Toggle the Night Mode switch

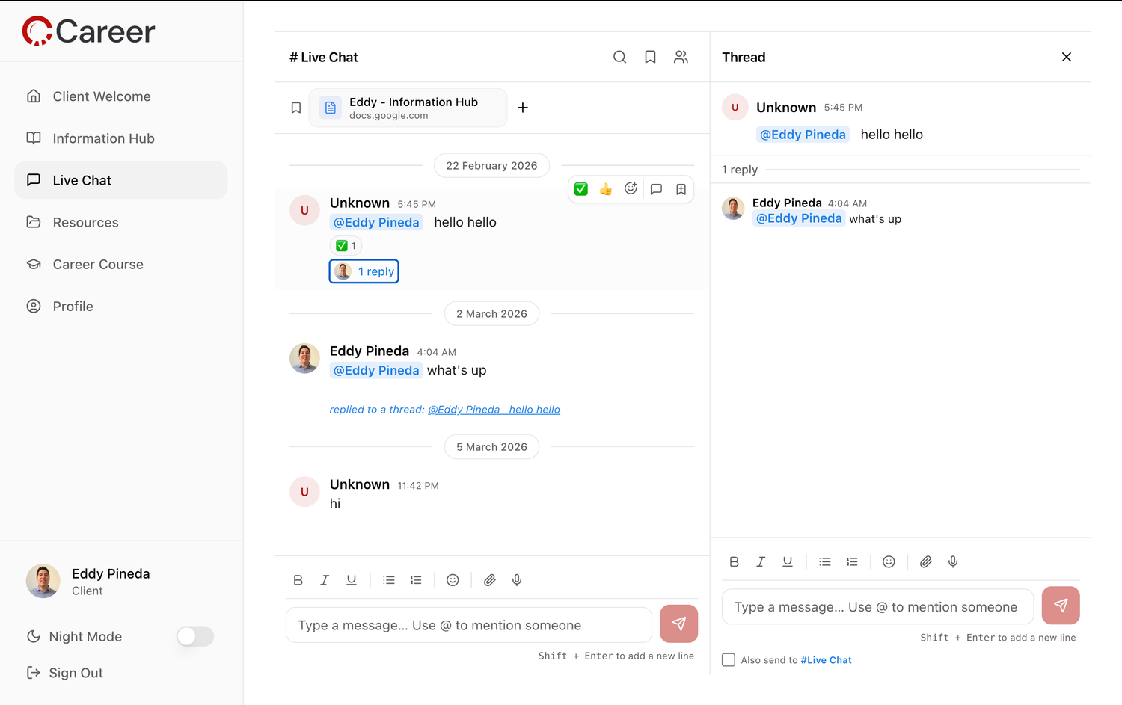(x=195, y=636)
